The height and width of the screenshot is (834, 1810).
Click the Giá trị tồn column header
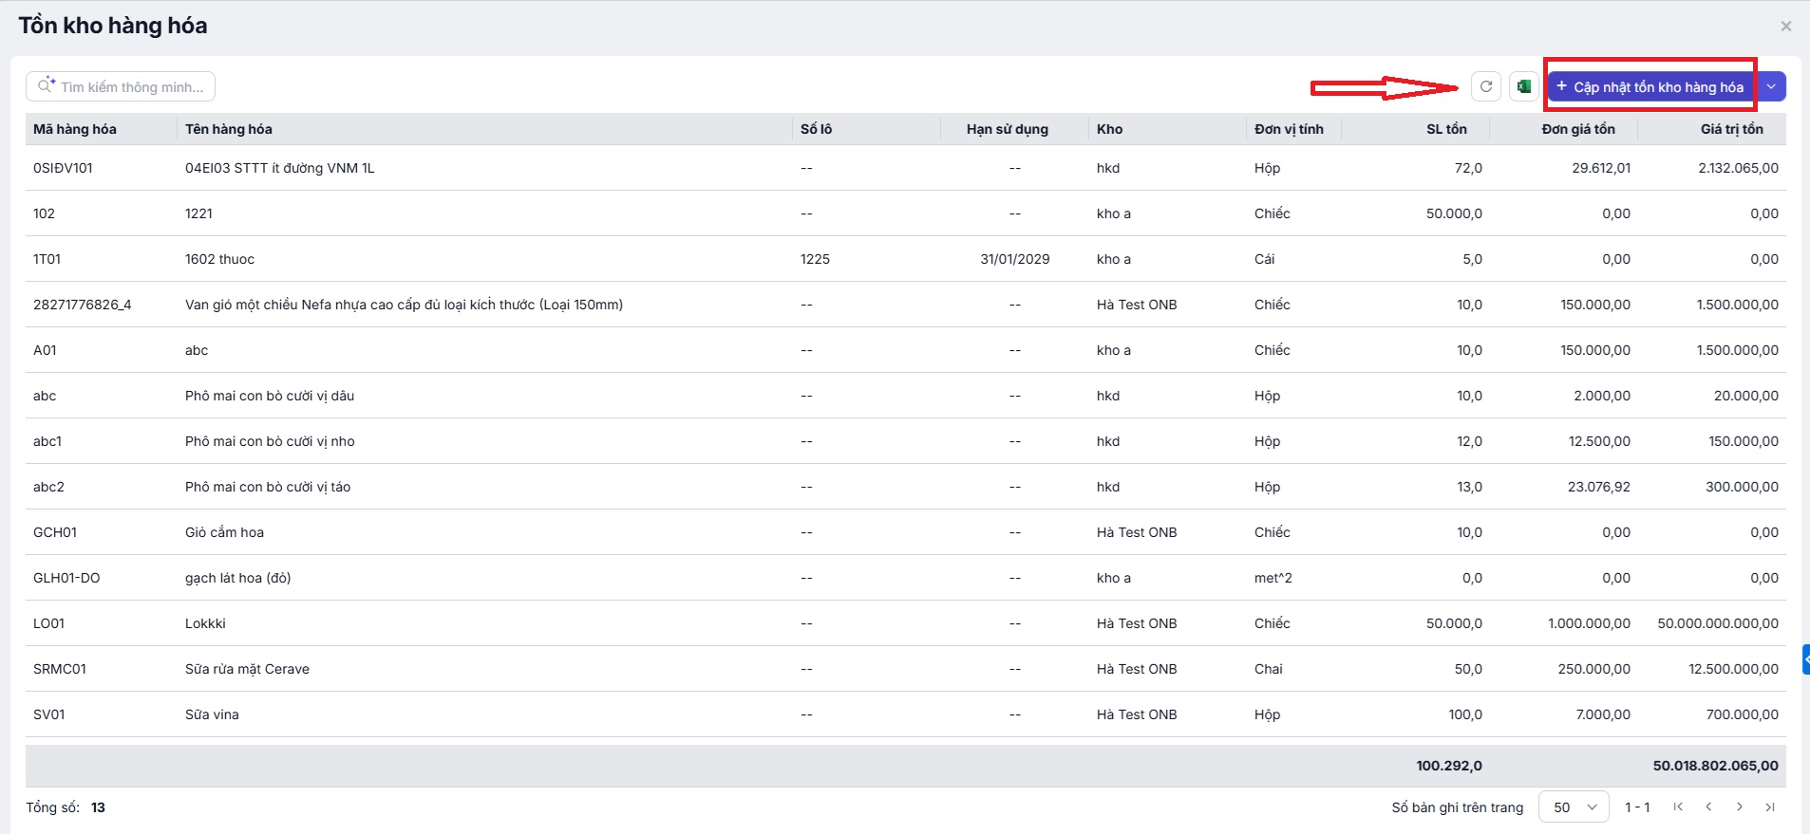pos(1731,129)
